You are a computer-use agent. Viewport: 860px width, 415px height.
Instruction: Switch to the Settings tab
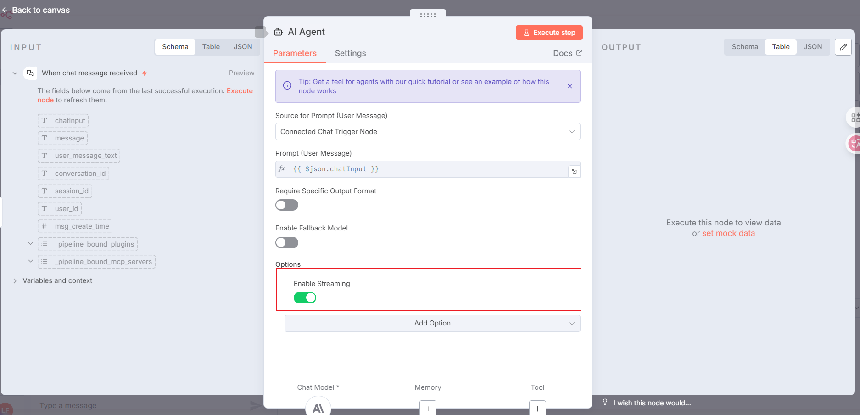[350, 53]
